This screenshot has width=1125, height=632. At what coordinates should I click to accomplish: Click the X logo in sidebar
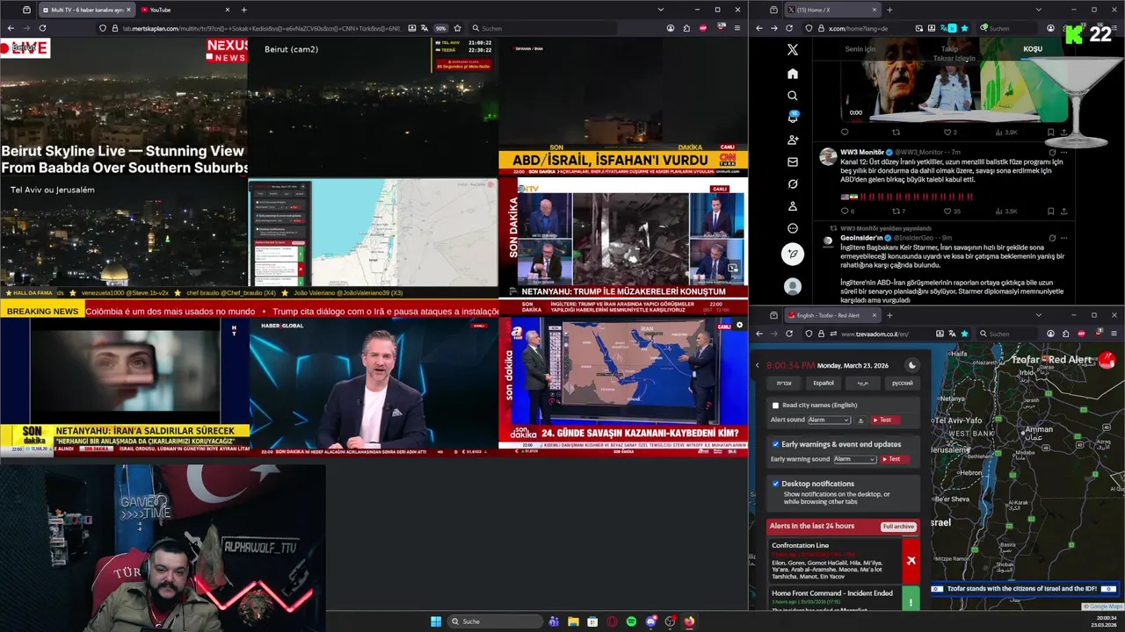[792, 50]
